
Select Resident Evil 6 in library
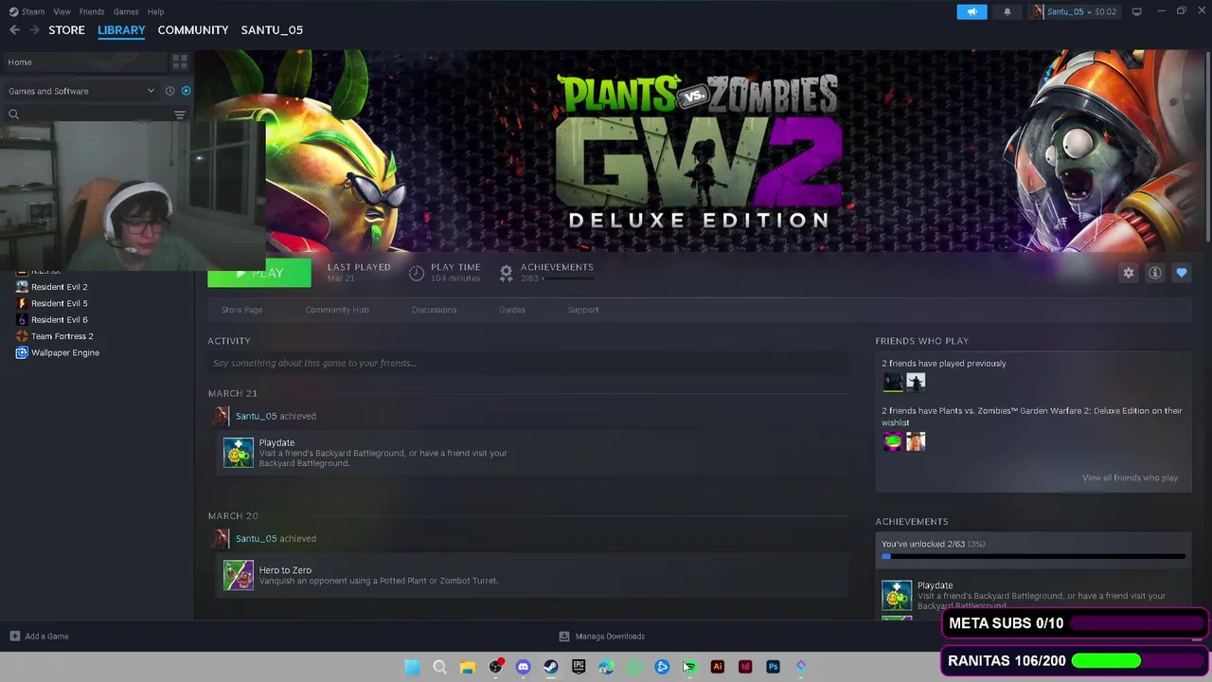click(x=59, y=320)
